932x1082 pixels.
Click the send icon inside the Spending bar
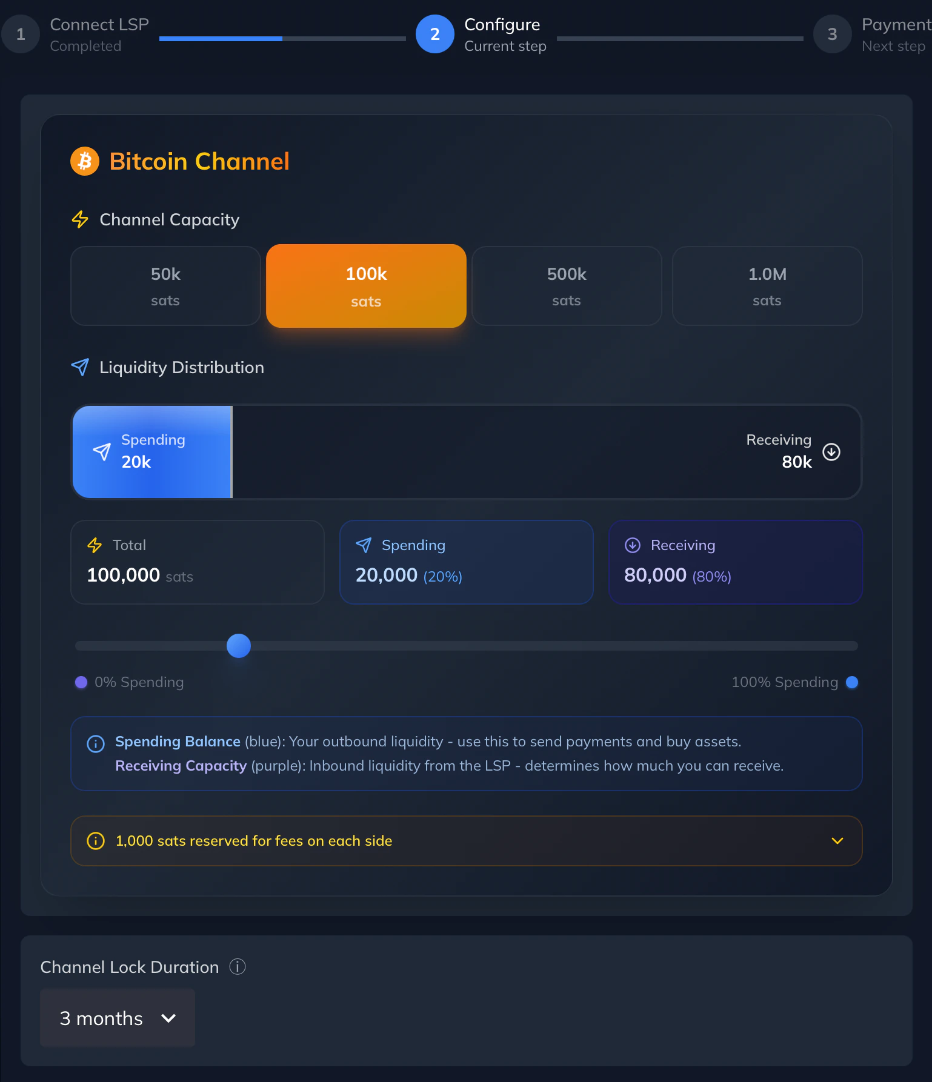click(101, 451)
